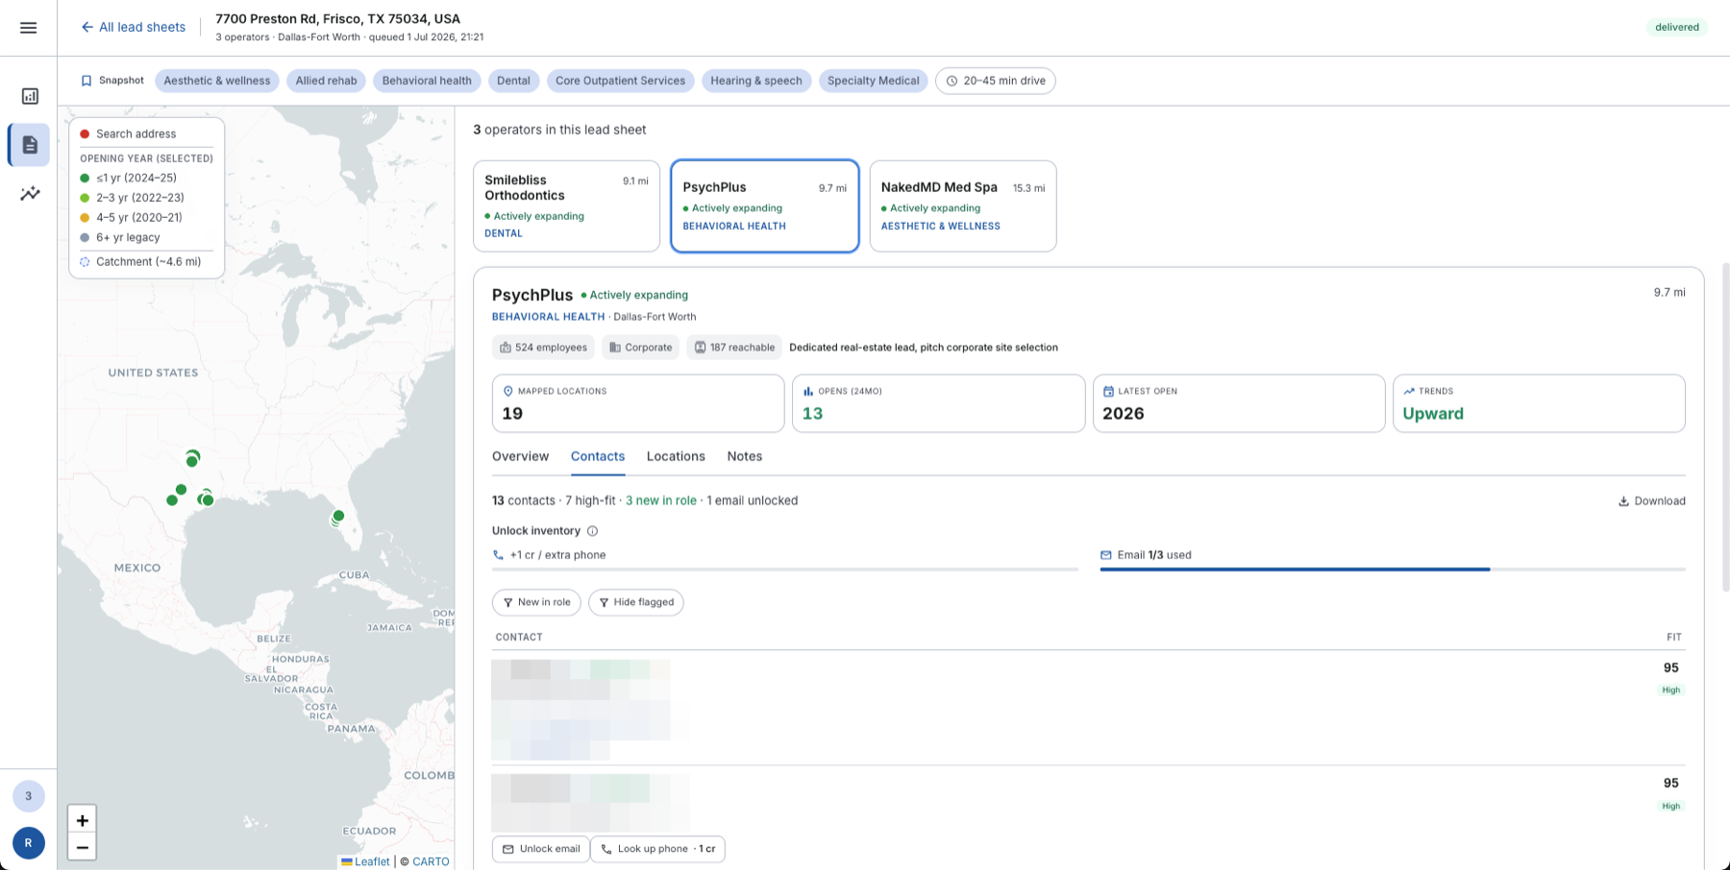1730x870 pixels.
Task: Select the Aesthetic & wellness chip
Action: click(217, 81)
